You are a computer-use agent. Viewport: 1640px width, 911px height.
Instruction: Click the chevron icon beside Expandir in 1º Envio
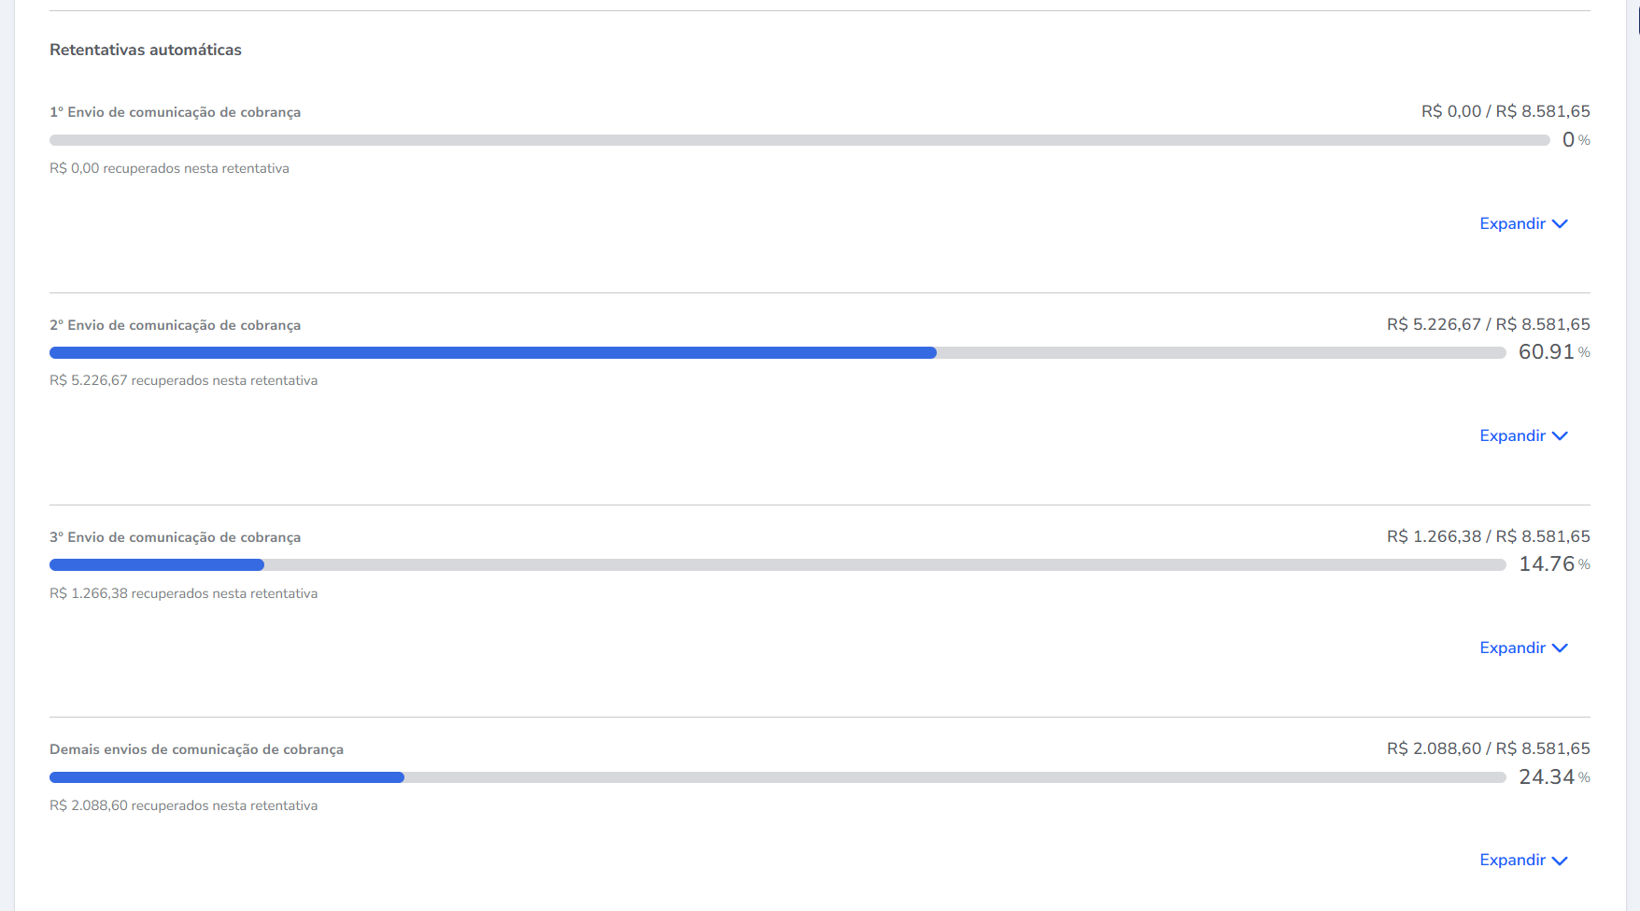[x=1560, y=224]
